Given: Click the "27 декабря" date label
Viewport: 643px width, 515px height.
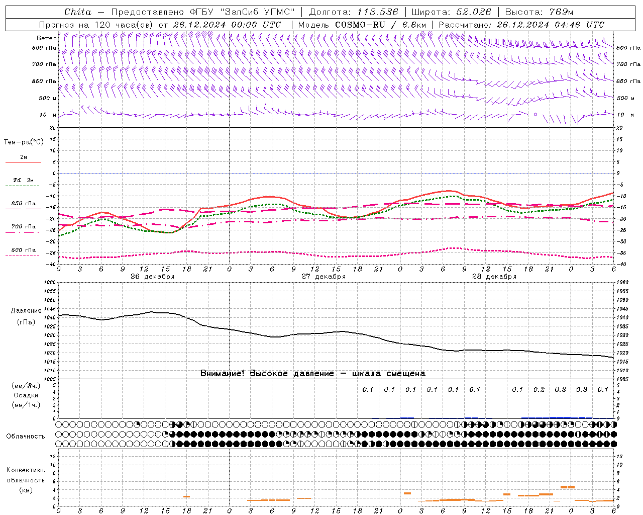Looking at the screenshot, I should tap(323, 277).
